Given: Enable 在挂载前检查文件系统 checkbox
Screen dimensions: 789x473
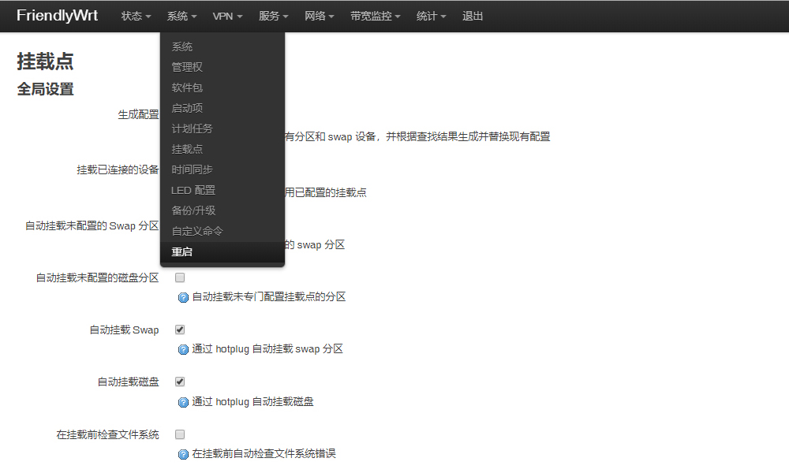Looking at the screenshot, I should pyautogui.click(x=180, y=434).
